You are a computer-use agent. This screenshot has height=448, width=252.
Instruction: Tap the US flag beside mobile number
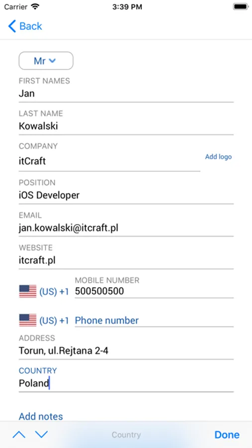tap(28, 291)
